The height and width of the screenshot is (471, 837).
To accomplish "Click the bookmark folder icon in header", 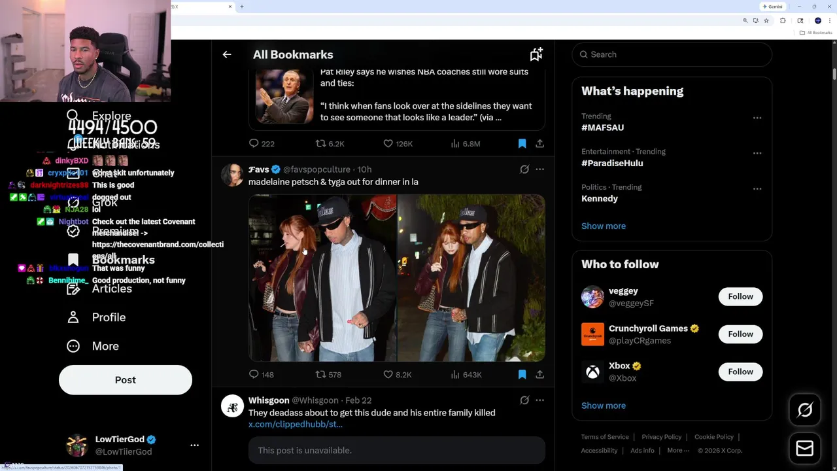I will [536, 55].
